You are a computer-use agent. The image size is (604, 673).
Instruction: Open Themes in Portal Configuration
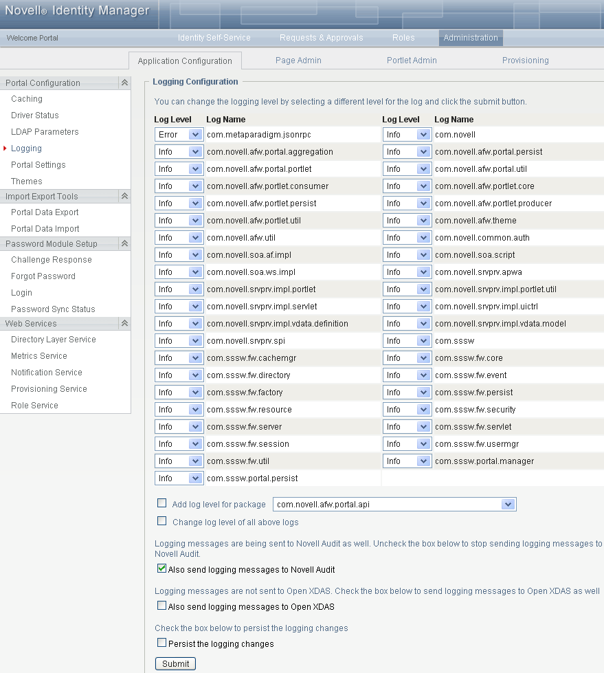pyautogui.click(x=27, y=181)
